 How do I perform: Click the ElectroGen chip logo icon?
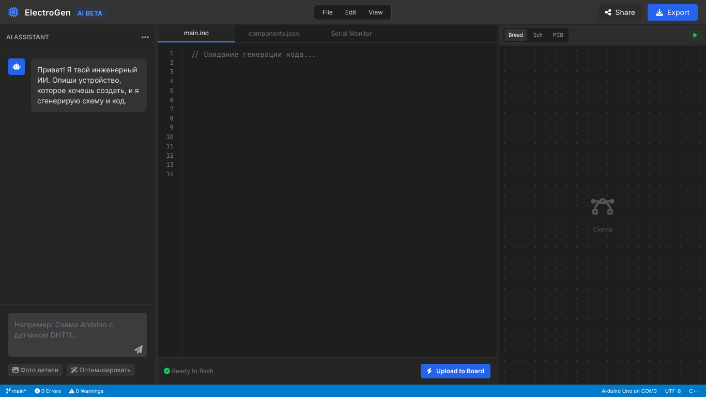[x=13, y=12]
